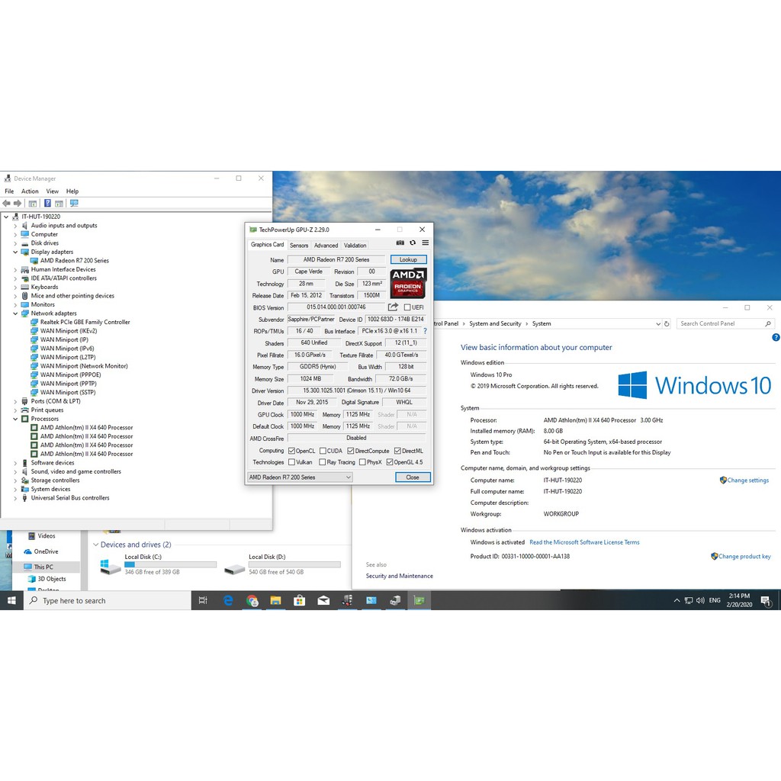
Task: Toggle the DirectCompute checkbox
Action: click(x=351, y=451)
